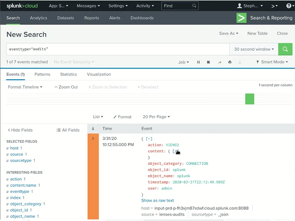Screen dimensions: 295x221
Task: Print the search results
Action: (x=230, y=62)
